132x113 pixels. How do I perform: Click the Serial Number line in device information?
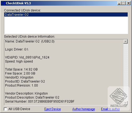tap(40, 102)
